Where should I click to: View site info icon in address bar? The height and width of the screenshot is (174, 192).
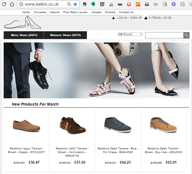coord(21,4)
